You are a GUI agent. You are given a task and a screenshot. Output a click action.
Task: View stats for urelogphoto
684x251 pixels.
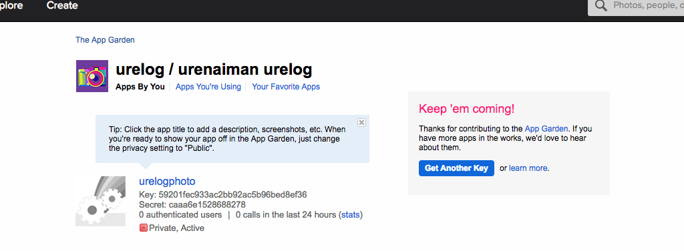tap(350, 215)
